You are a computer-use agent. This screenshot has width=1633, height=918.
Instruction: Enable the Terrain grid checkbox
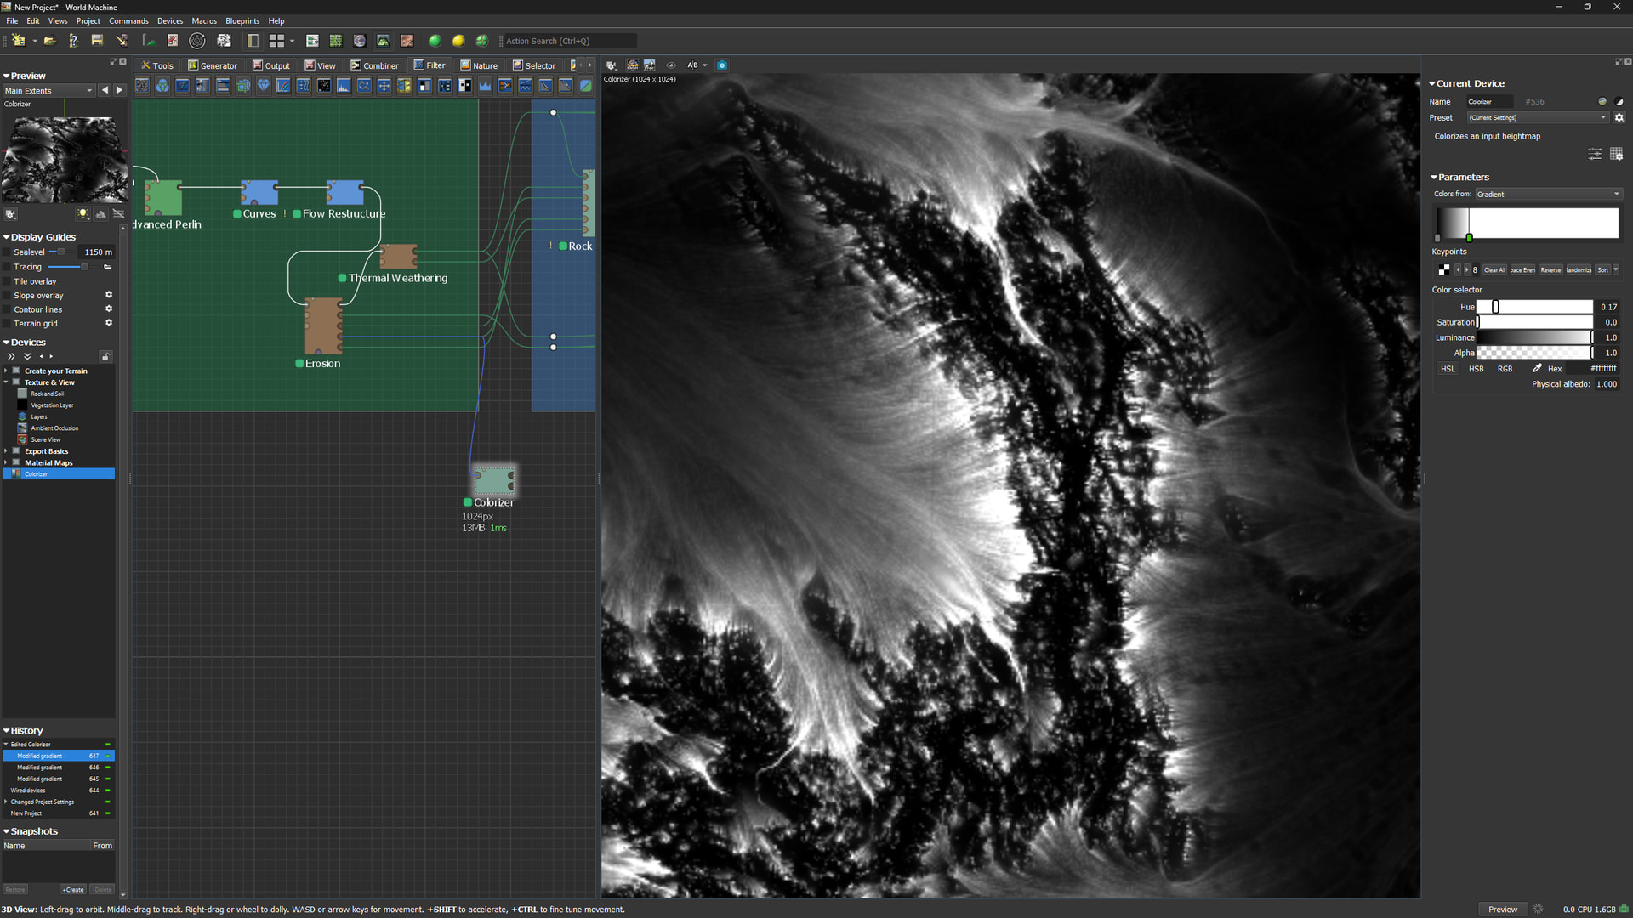click(x=8, y=324)
